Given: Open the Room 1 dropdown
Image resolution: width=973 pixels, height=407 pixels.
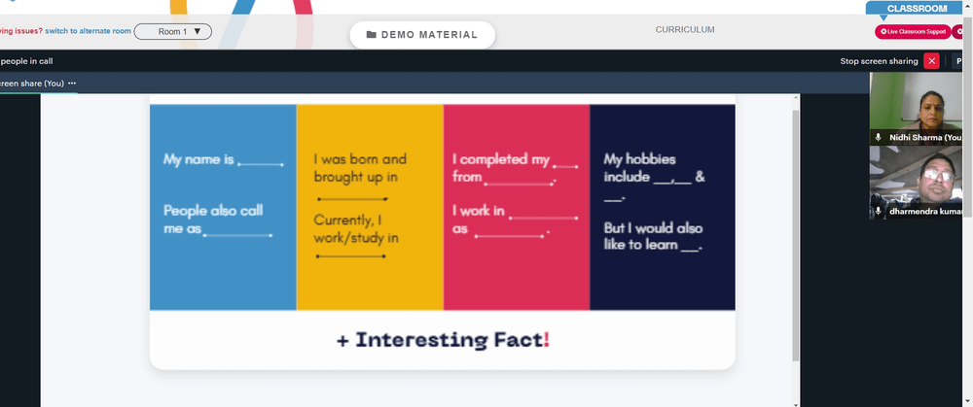Looking at the screenshot, I should 173,32.
